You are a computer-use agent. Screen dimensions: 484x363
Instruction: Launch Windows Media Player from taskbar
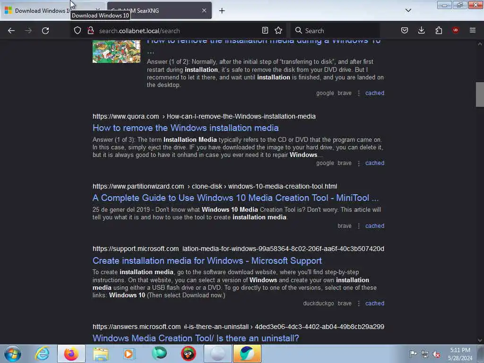(130, 354)
